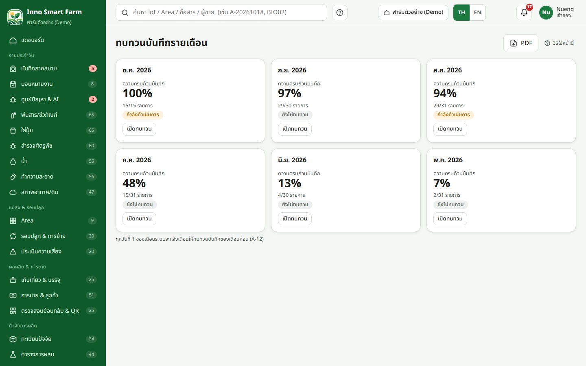Open the dashboard home icon in sidebar
This screenshot has width=586, height=366.
tap(13, 40)
